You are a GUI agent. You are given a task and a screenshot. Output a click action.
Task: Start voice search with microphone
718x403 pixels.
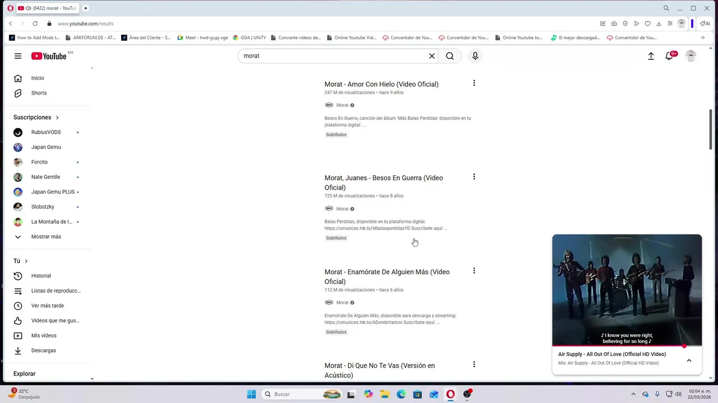pyautogui.click(x=475, y=56)
